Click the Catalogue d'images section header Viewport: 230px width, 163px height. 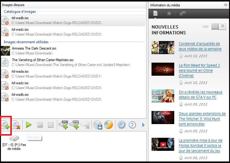tap(20, 12)
